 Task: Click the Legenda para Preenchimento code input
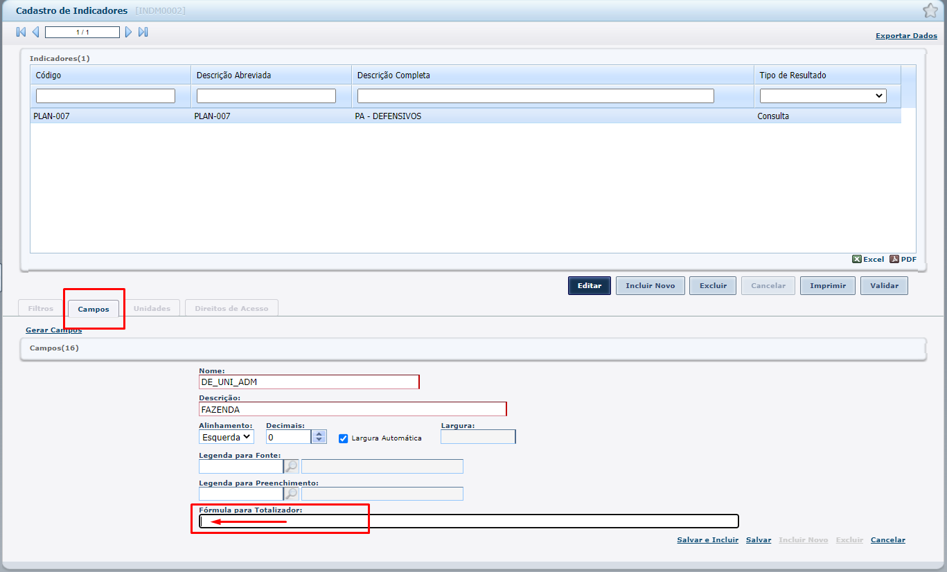pos(241,494)
